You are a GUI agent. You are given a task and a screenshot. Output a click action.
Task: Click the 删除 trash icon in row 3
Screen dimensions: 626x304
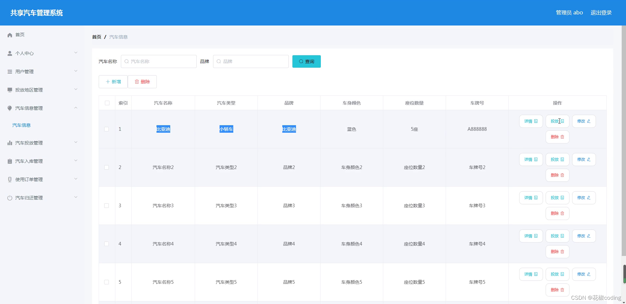tap(562, 213)
